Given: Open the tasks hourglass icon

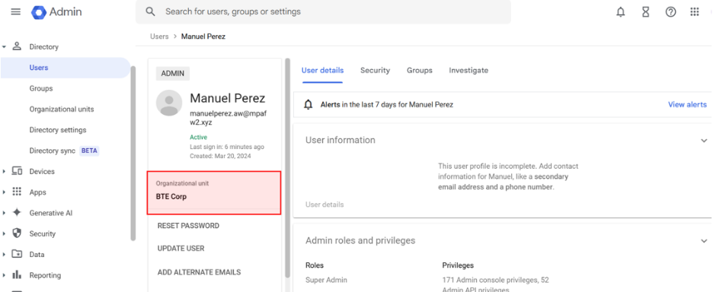Looking at the screenshot, I should (646, 12).
